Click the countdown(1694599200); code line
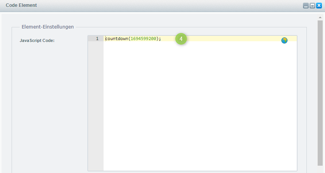325x173 pixels. pos(133,39)
